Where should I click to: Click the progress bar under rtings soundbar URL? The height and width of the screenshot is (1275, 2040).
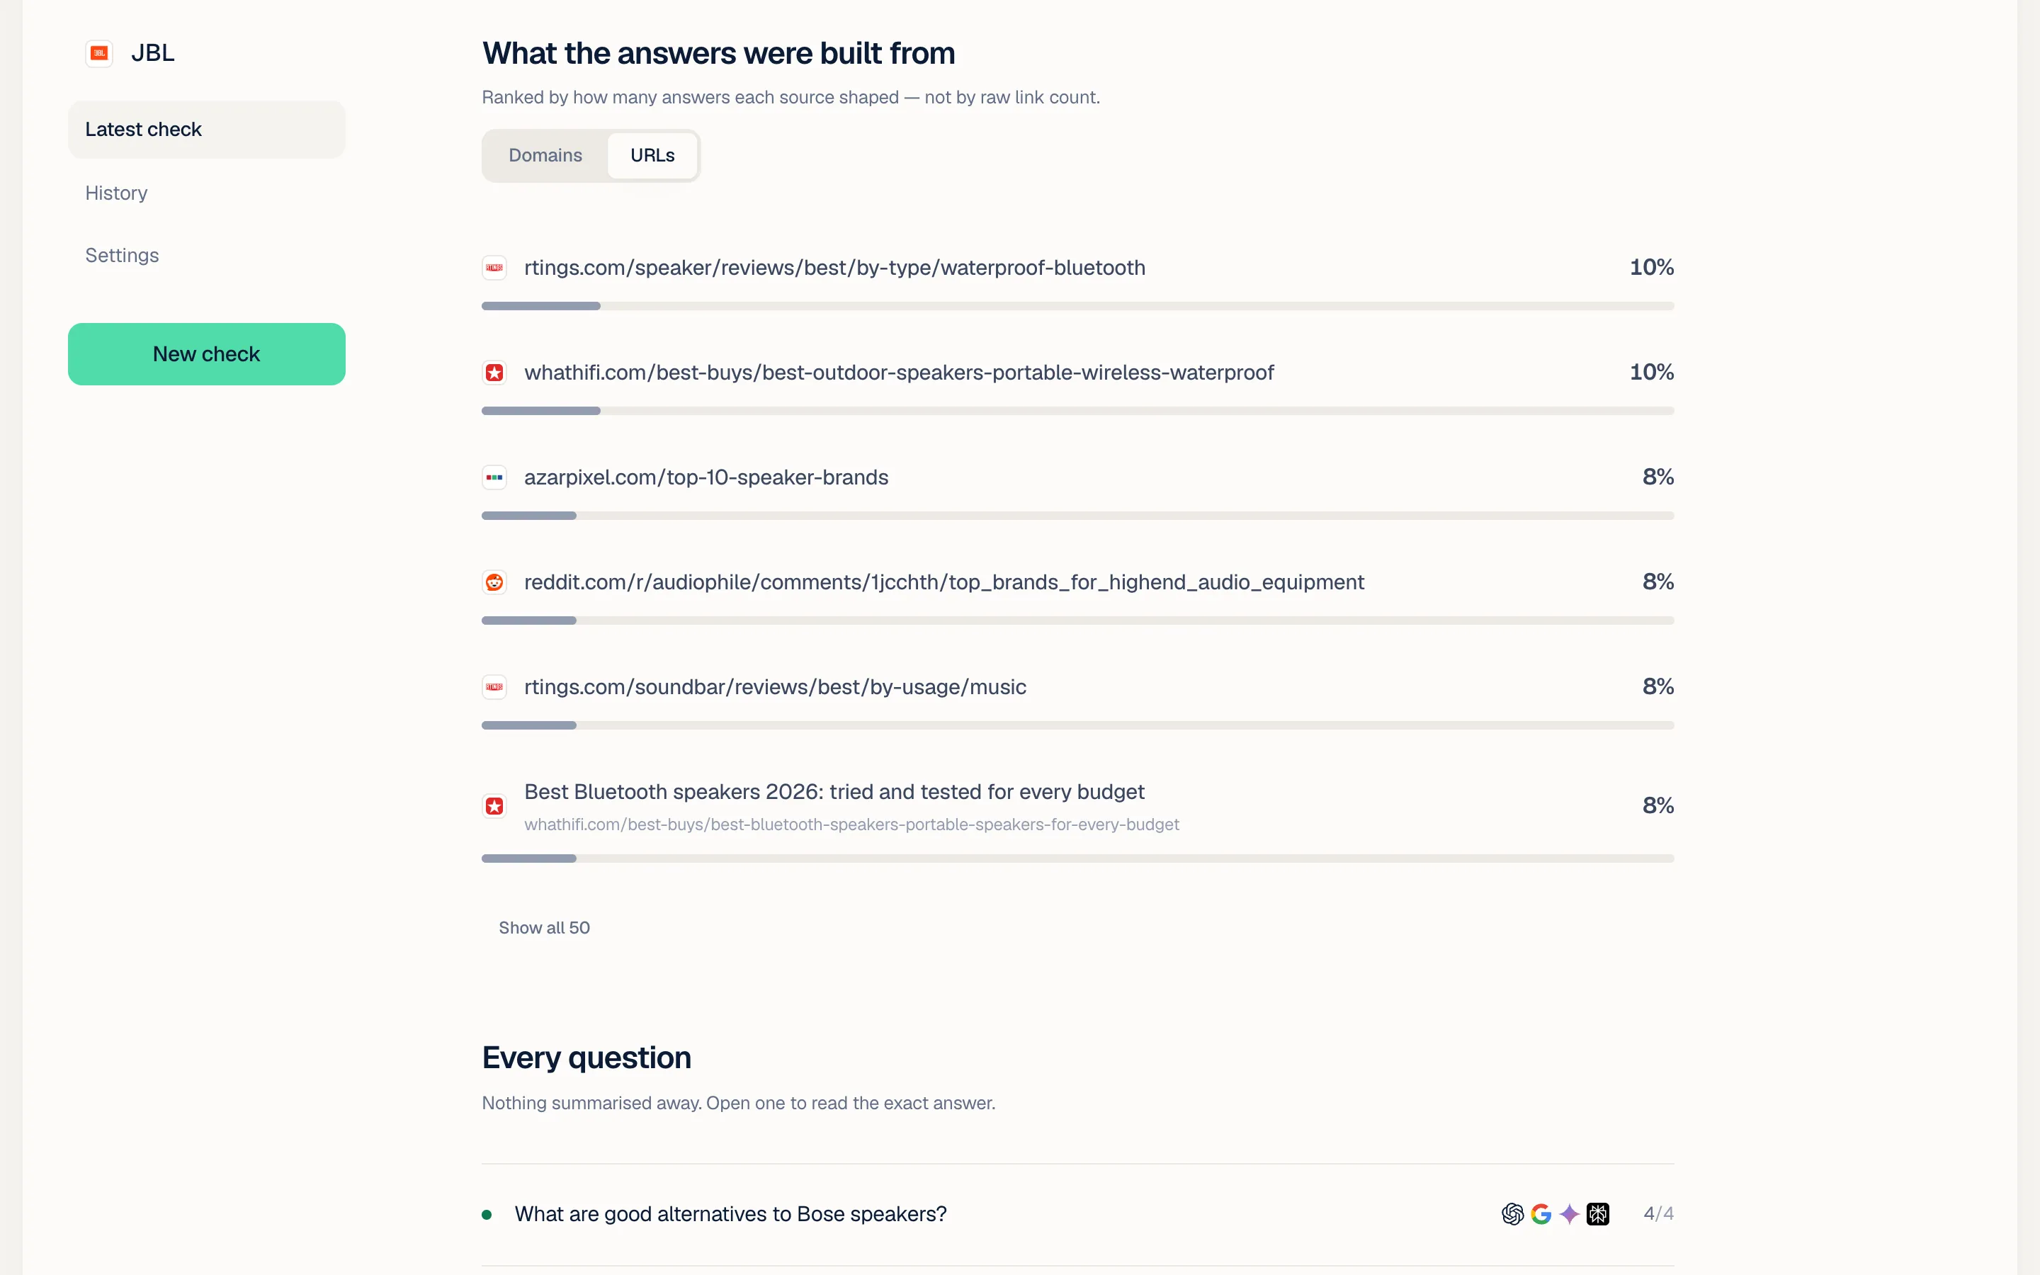pos(1077,725)
